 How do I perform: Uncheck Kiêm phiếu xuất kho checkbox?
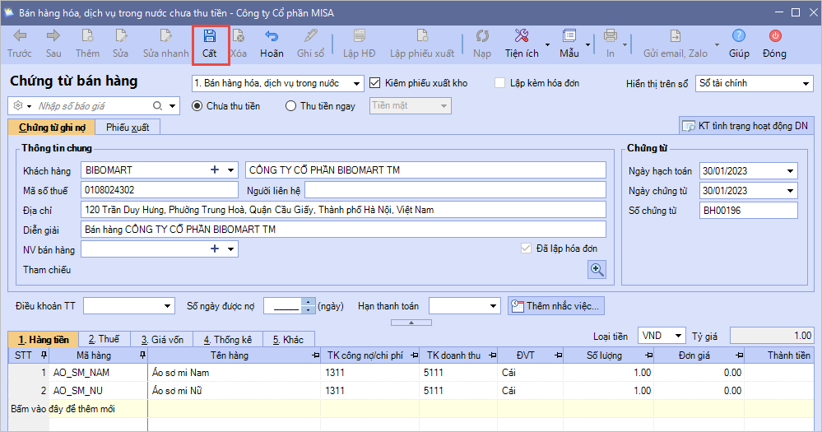376,83
